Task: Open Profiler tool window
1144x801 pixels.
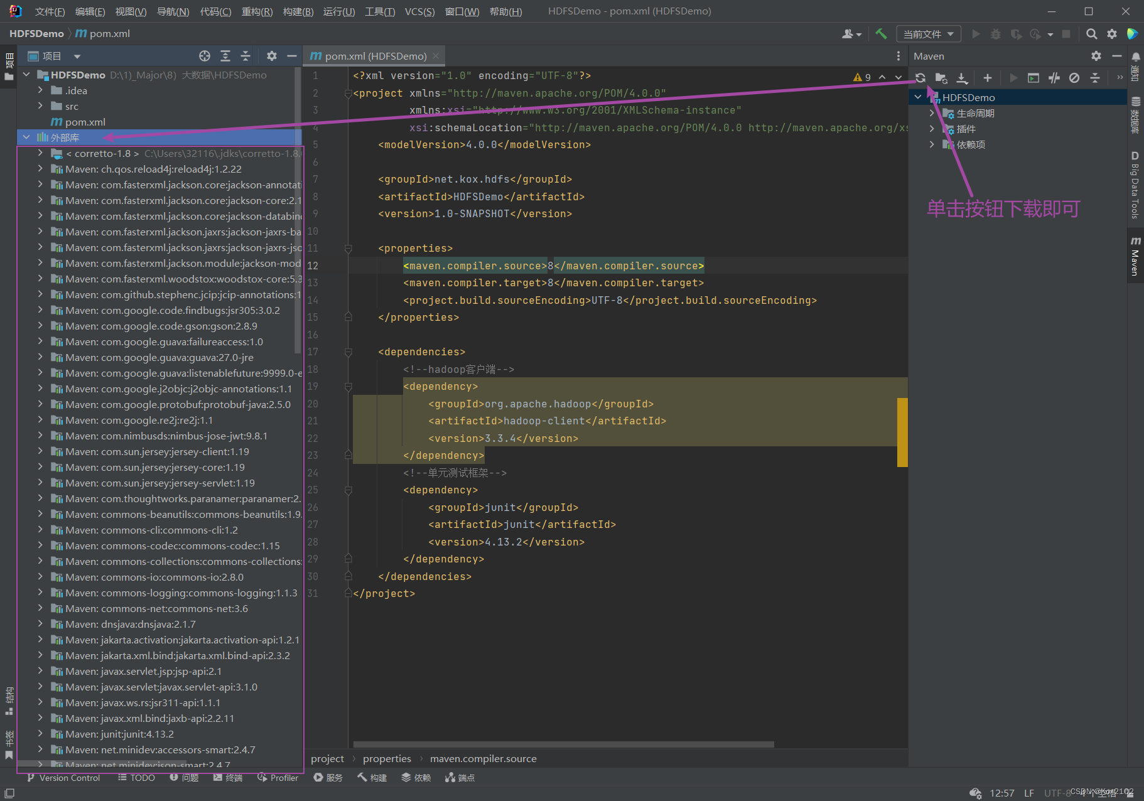Action: click(x=278, y=778)
